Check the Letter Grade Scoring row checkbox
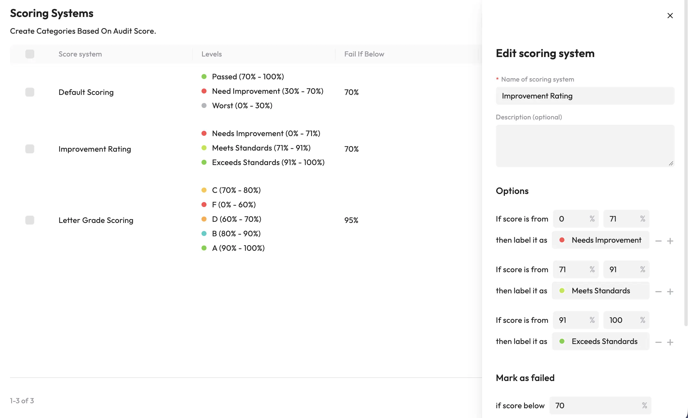Image resolution: width=688 pixels, height=418 pixels. point(30,220)
